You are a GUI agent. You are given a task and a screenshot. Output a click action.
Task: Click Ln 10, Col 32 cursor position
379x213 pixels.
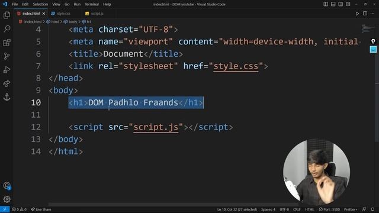[237, 209]
